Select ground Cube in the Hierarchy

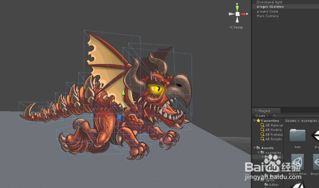(x=267, y=11)
